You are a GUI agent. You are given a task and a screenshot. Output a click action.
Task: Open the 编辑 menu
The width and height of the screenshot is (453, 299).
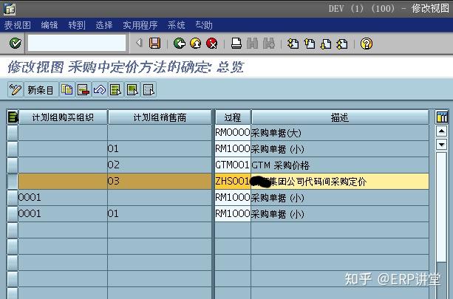point(50,25)
